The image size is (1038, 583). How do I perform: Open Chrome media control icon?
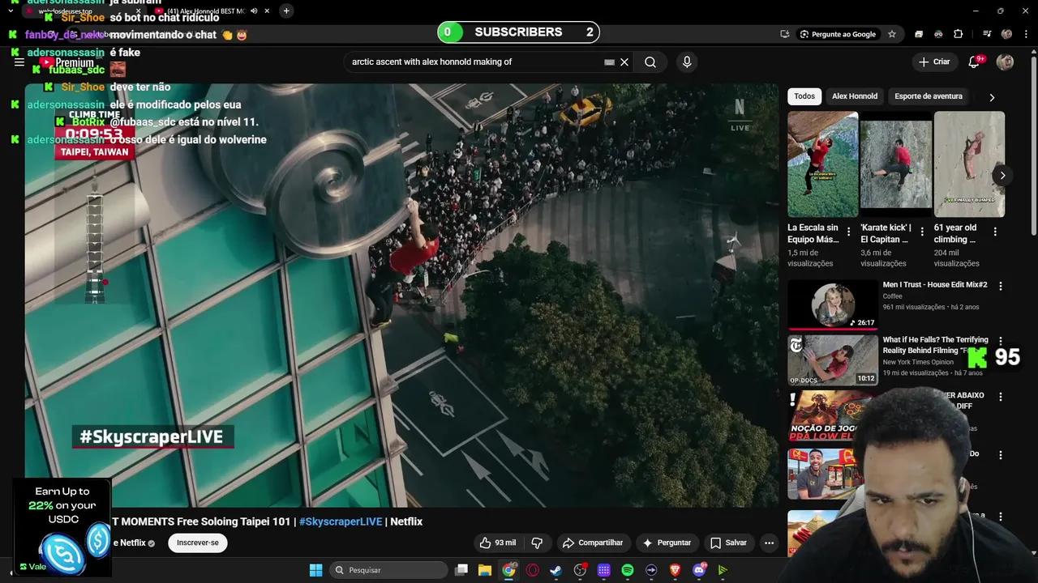[987, 34]
